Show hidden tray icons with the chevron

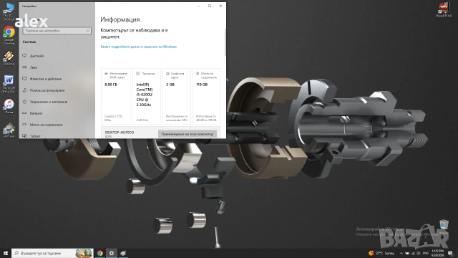point(401,253)
